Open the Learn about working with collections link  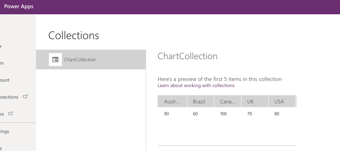[196, 85]
